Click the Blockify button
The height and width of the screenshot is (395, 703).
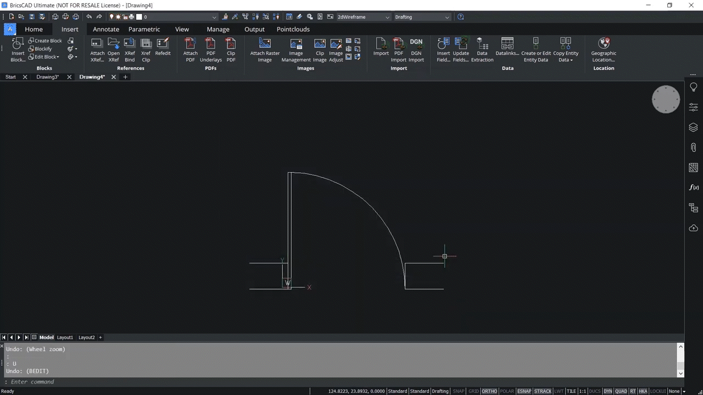click(40, 49)
